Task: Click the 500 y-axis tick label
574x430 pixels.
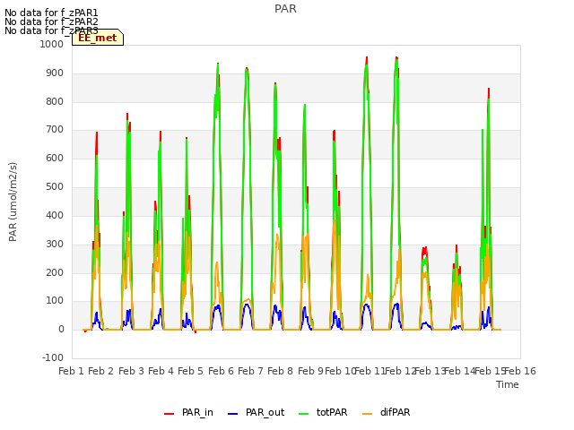Action: (x=55, y=187)
